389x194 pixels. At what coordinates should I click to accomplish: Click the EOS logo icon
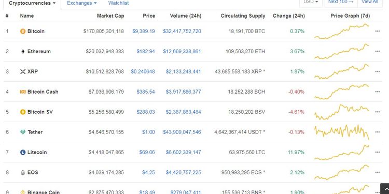pos(23,172)
